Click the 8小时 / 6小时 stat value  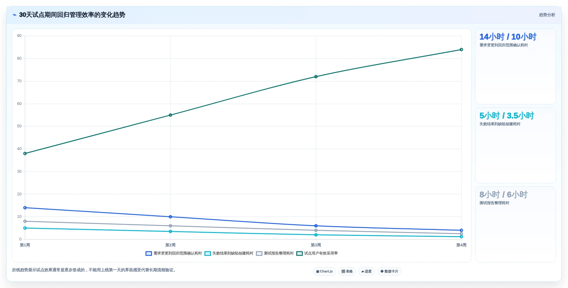[503, 195]
